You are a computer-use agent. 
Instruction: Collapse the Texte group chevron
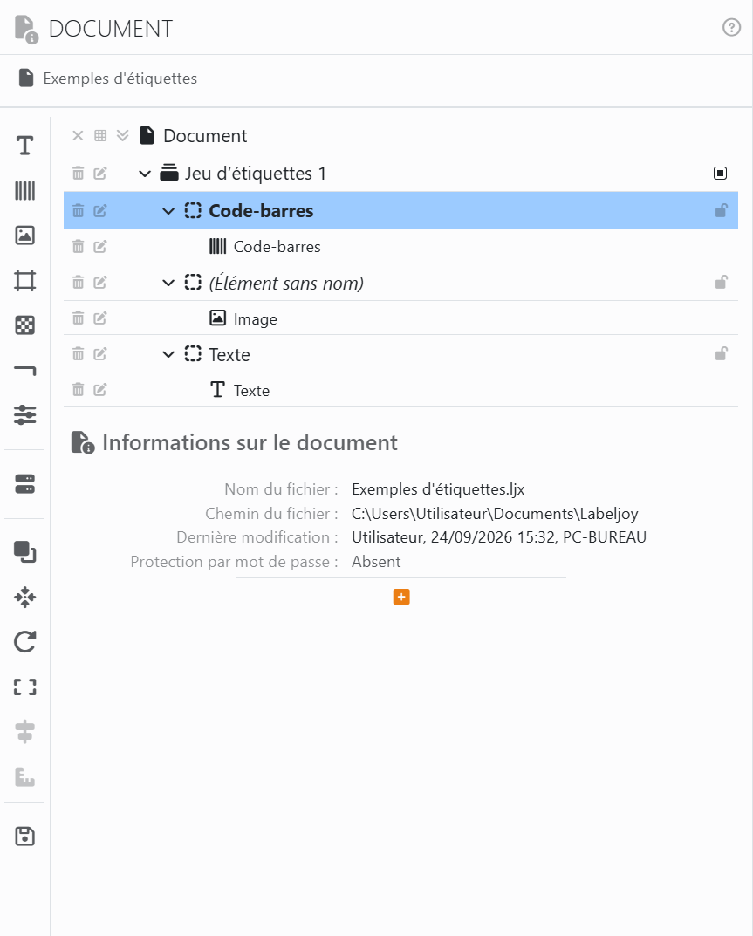[x=168, y=354]
